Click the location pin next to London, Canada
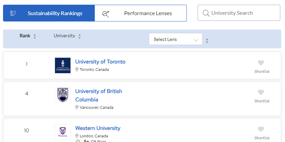This screenshot has height=142, width=285. coord(77,136)
